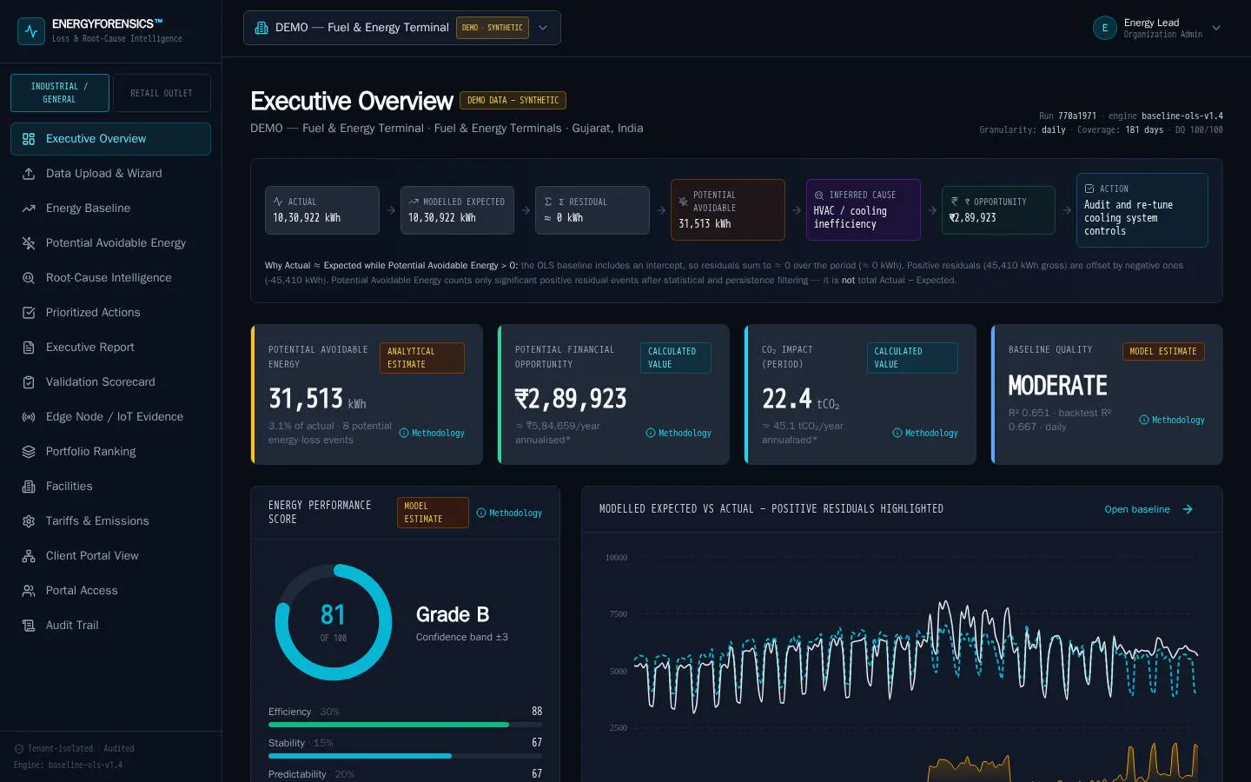The width and height of the screenshot is (1251, 782).
Task: Click the Audit Trail scroll icon
Action: click(29, 626)
